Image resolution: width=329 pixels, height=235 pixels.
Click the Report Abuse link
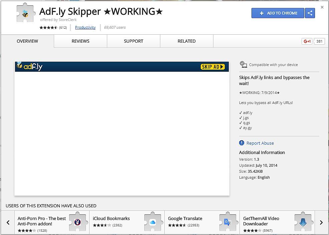tap(260, 143)
